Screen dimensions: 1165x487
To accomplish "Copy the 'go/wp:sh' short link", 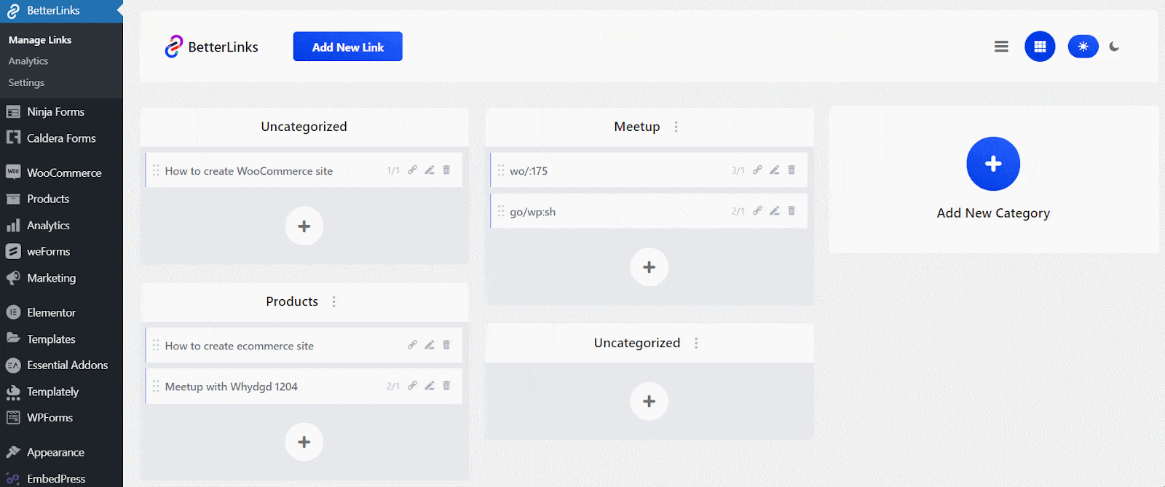I will pyautogui.click(x=757, y=211).
